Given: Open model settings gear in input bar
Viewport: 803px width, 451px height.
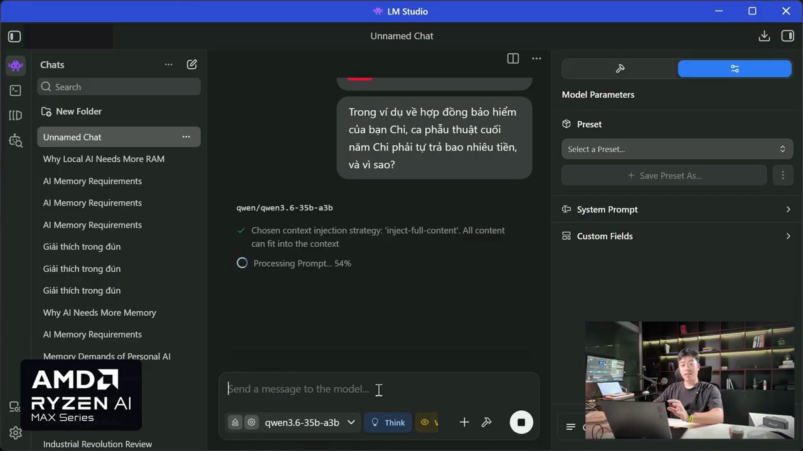Looking at the screenshot, I should [252, 422].
